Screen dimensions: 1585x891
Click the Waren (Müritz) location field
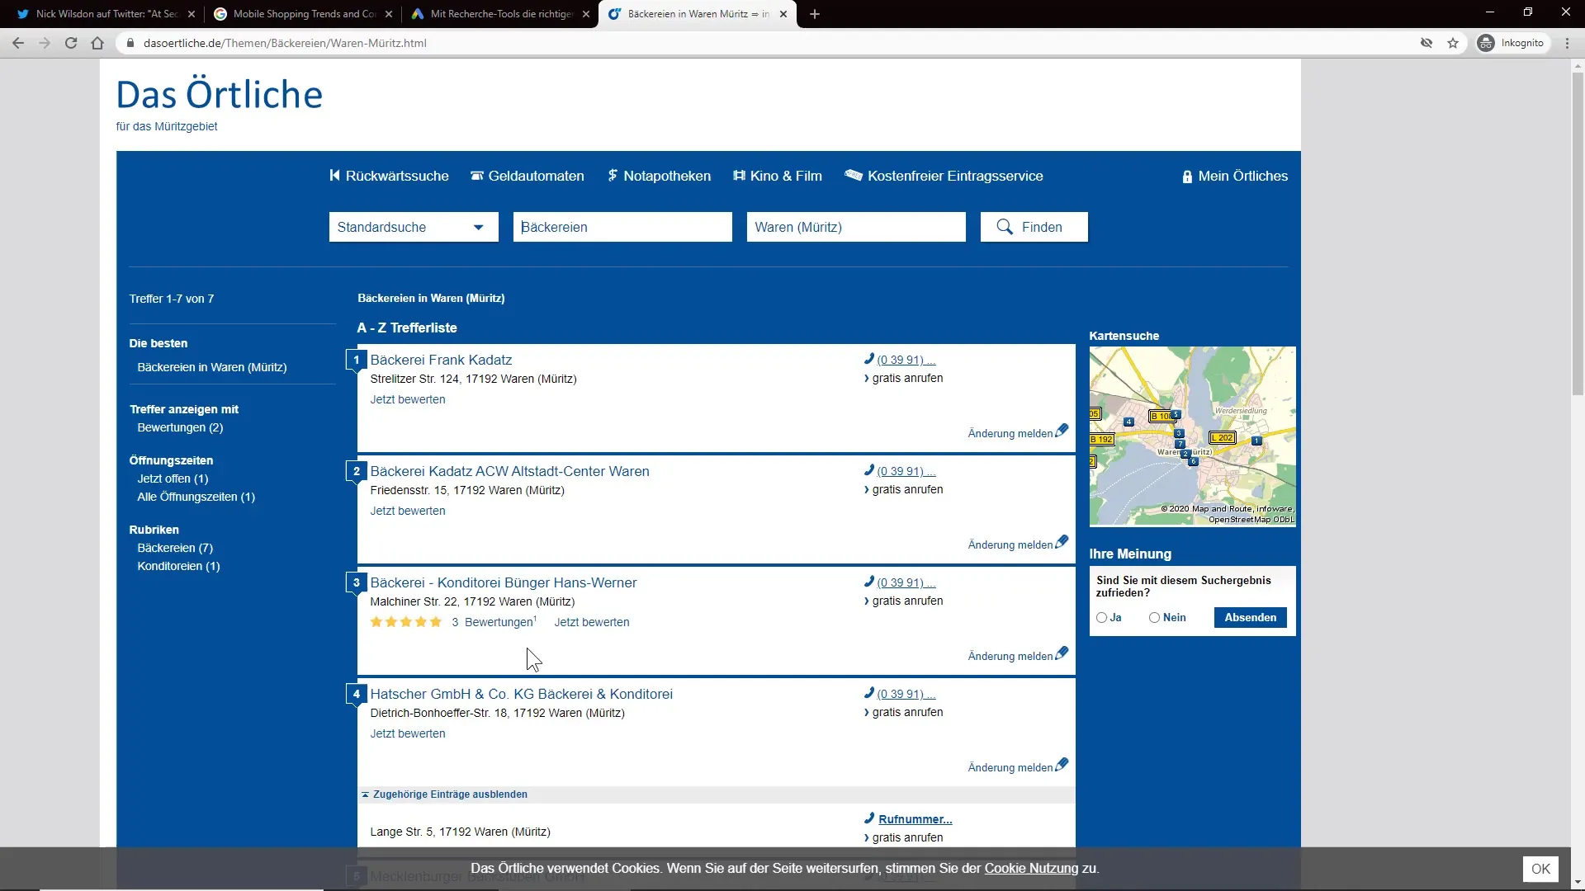856,227
